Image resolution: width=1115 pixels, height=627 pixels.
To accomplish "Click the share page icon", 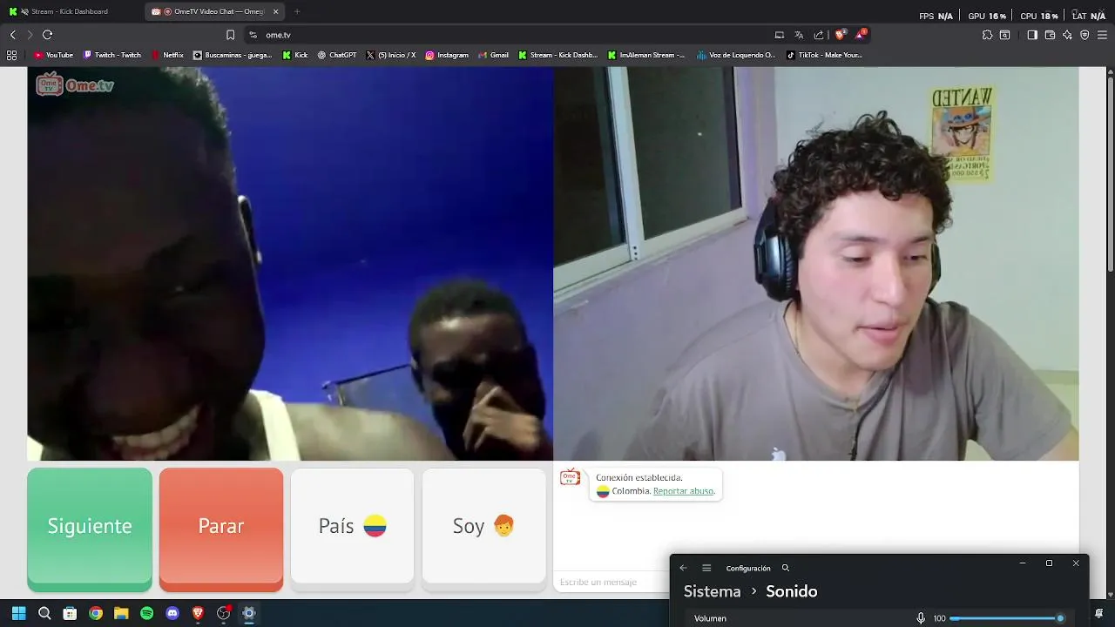I will coord(819,35).
